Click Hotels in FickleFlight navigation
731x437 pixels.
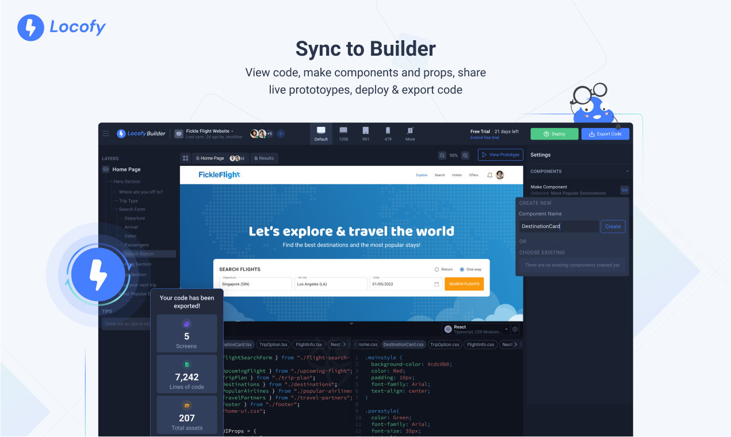click(x=457, y=175)
